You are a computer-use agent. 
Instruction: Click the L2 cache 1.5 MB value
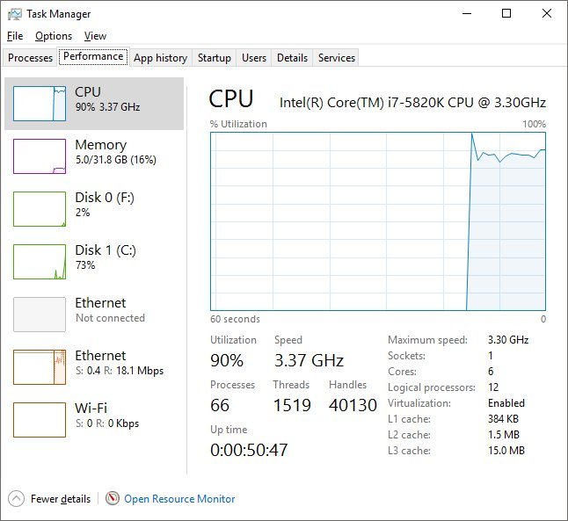(504, 435)
